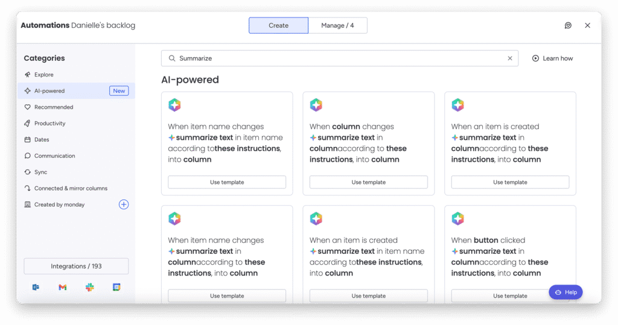Click the search magnifier icon
Screen dimensions: 618x325
[x=172, y=58]
